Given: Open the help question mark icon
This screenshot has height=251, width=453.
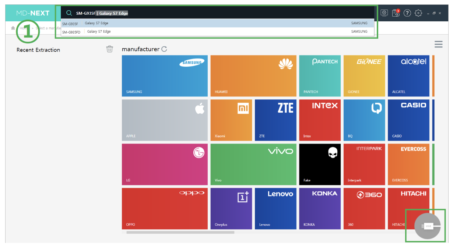Looking at the screenshot, I should (x=407, y=13).
